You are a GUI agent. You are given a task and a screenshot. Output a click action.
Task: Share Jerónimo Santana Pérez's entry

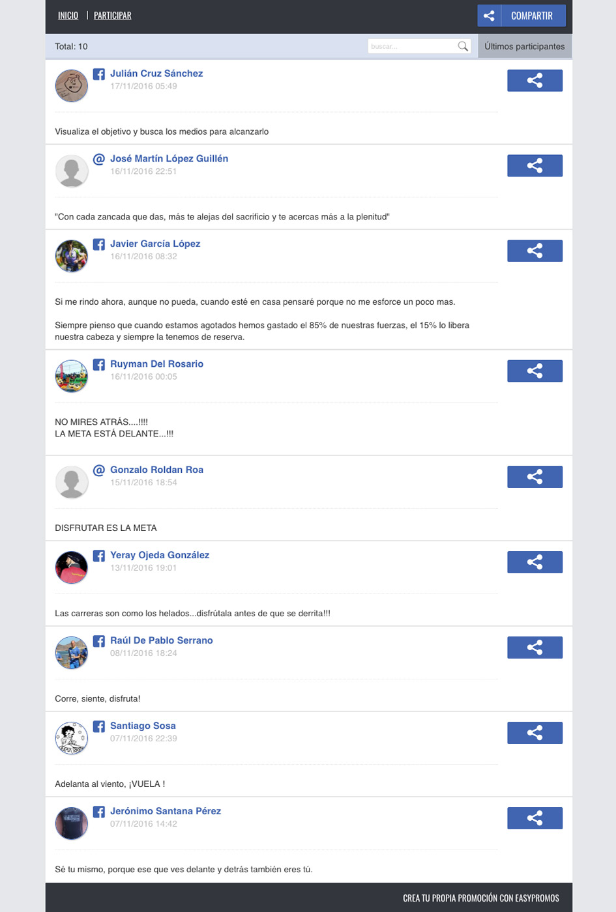[535, 818]
